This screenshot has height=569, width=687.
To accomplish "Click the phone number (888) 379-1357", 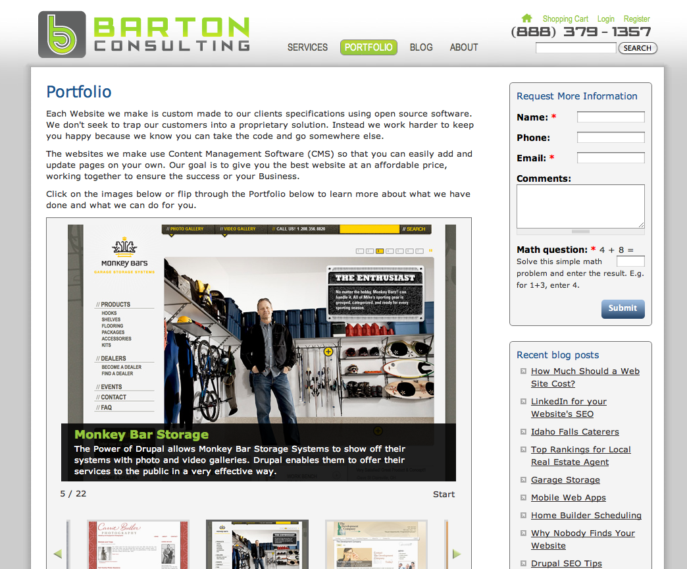I will 581,32.
